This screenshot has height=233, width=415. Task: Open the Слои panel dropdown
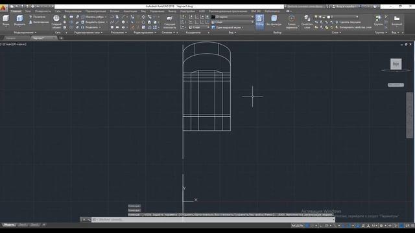point(337,32)
